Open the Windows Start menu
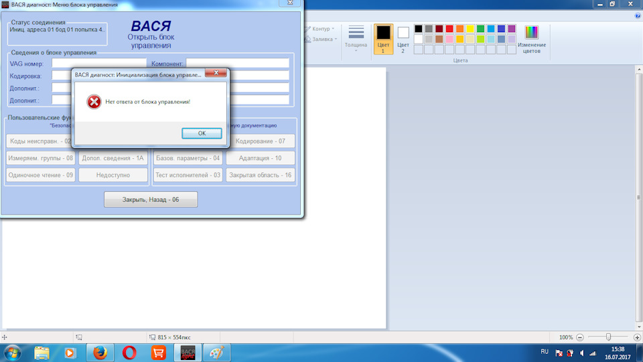 12,353
